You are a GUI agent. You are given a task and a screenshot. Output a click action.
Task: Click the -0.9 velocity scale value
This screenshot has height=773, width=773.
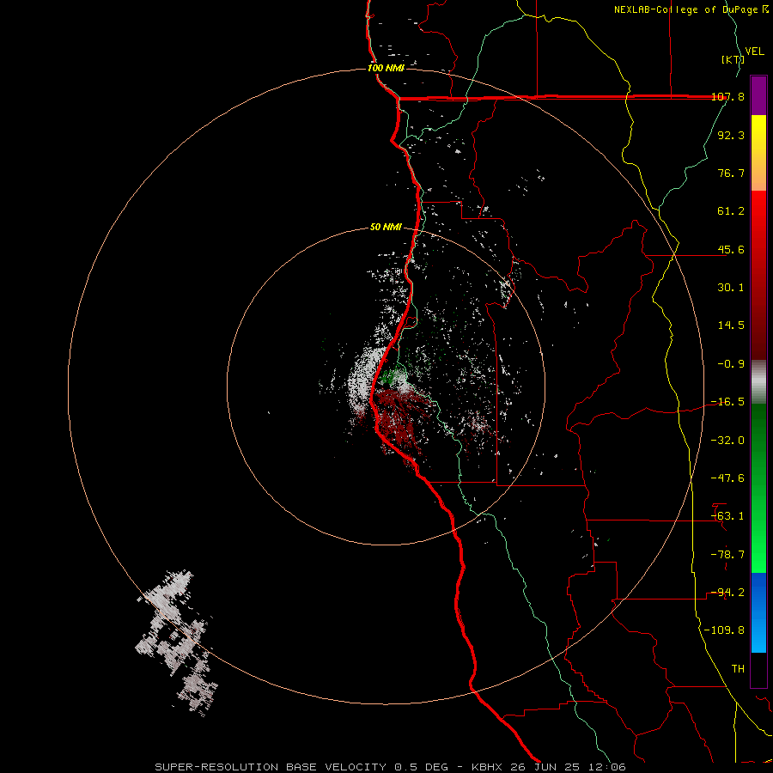(x=731, y=364)
